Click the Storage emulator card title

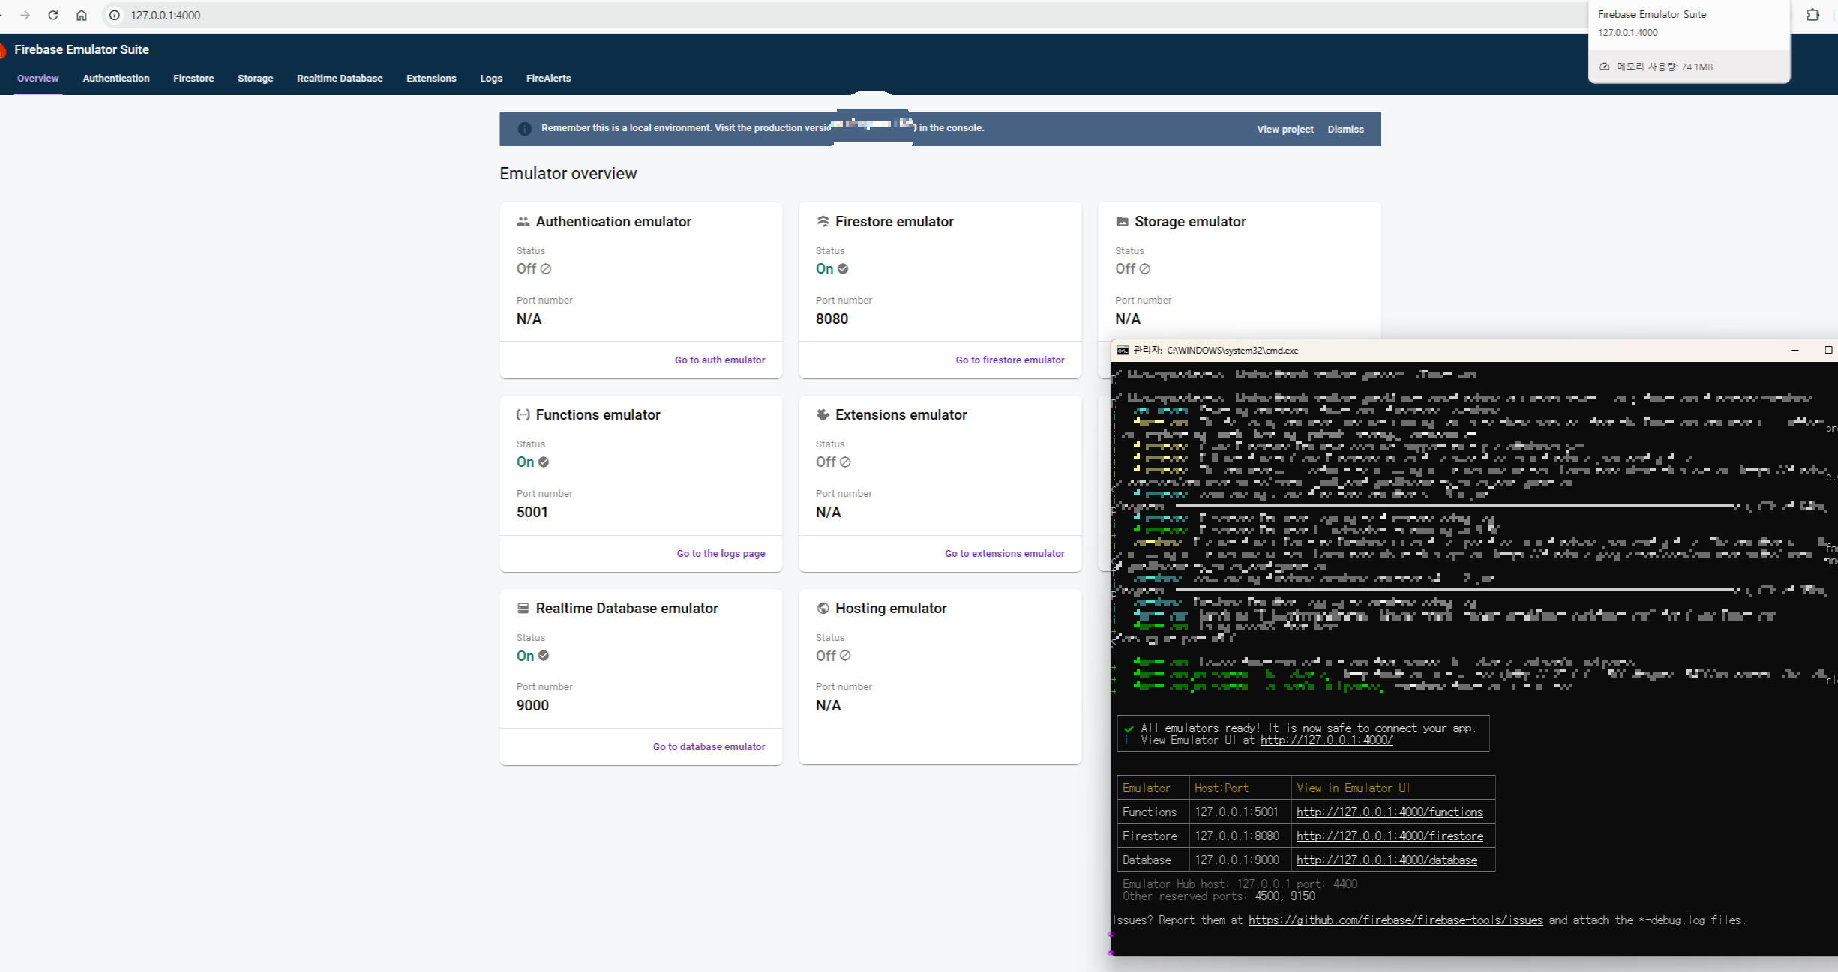click(x=1189, y=221)
